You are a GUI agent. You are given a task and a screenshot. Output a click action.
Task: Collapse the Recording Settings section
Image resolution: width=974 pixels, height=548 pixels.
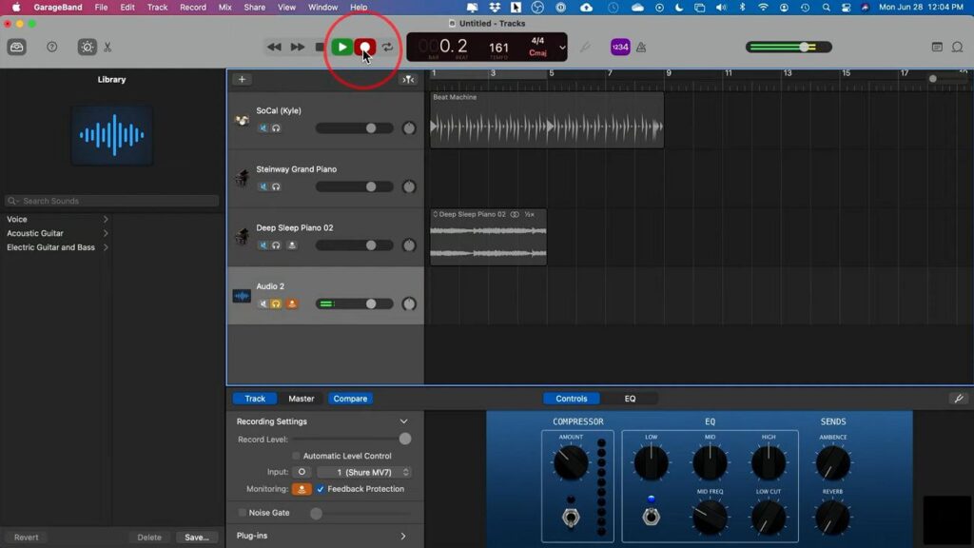[x=403, y=421]
